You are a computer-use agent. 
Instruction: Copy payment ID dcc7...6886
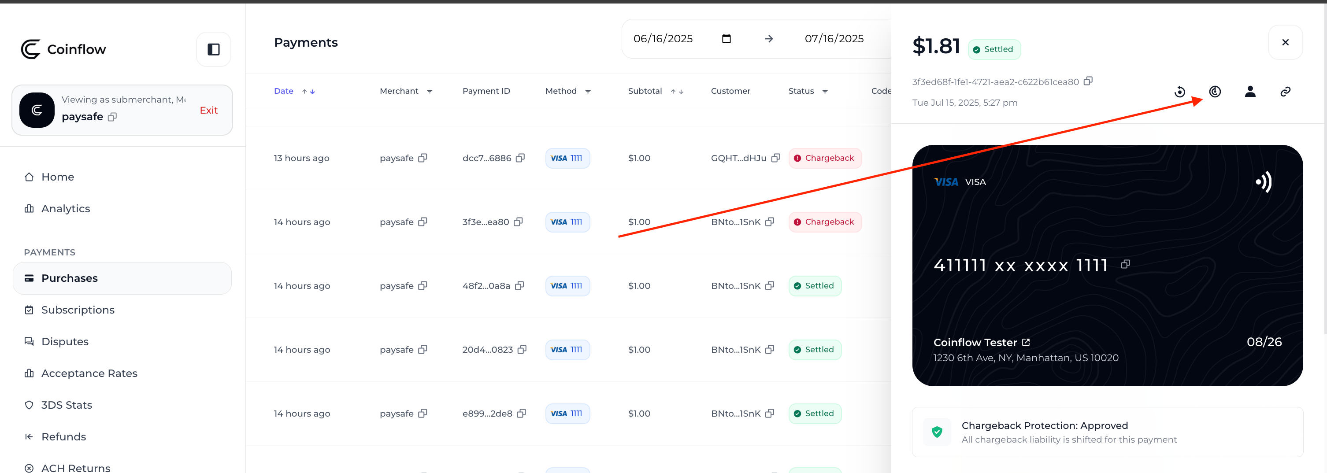point(520,158)
